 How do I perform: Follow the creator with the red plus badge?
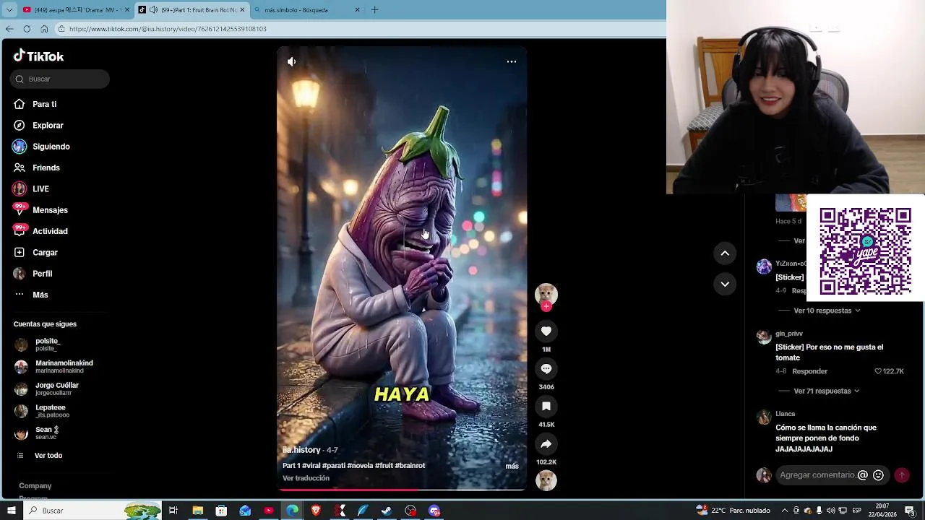pos(546,306)
